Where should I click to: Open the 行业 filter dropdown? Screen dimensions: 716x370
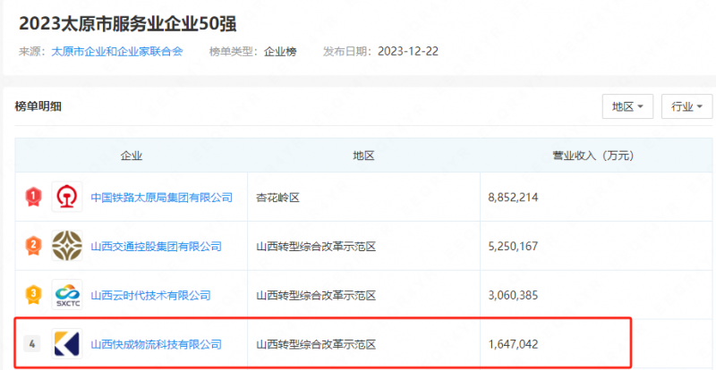click(686, 106)
